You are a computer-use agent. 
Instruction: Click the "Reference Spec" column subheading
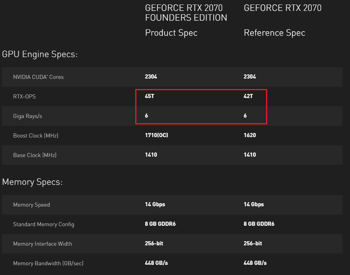coord(274,33)
